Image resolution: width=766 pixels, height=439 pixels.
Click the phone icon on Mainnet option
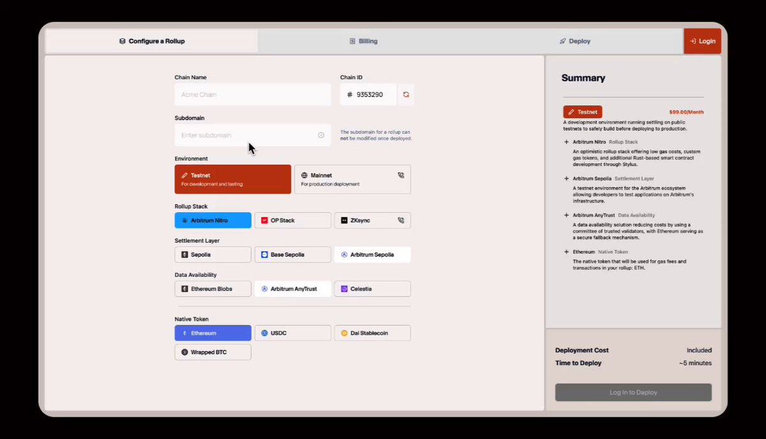click(401, 175)
